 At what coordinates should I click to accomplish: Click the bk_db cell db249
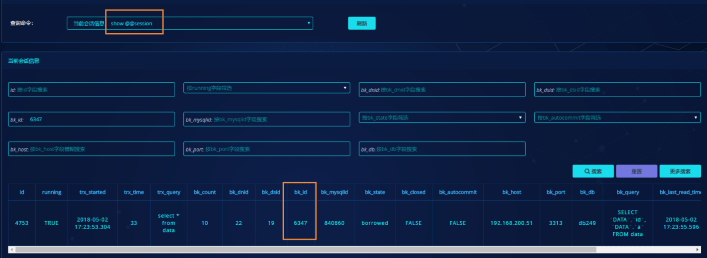pyautogui.click(x=587, y=223)
